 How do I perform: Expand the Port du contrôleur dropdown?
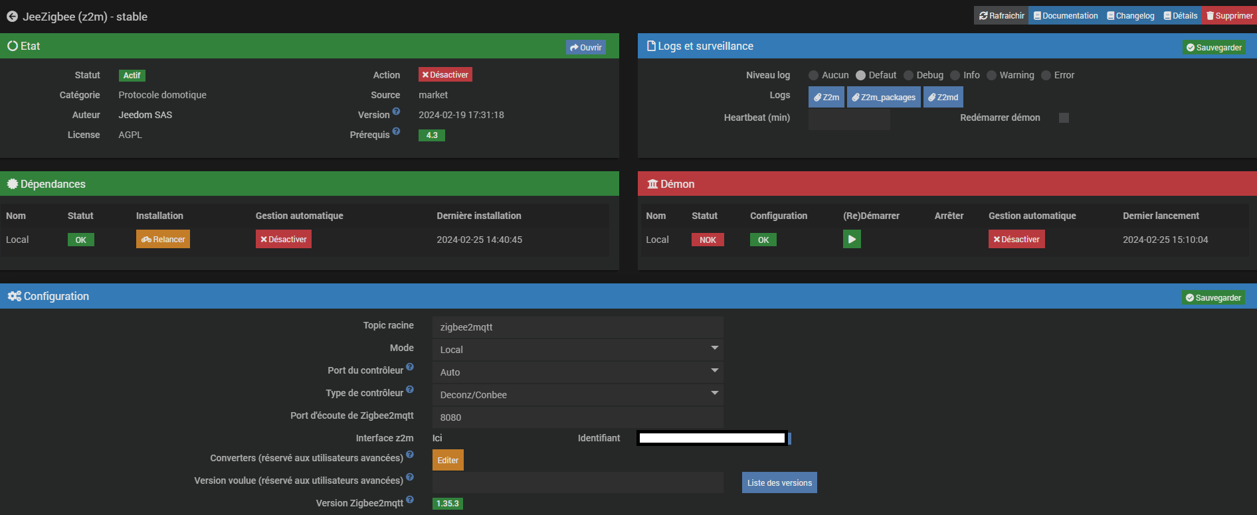coord(577,372)
